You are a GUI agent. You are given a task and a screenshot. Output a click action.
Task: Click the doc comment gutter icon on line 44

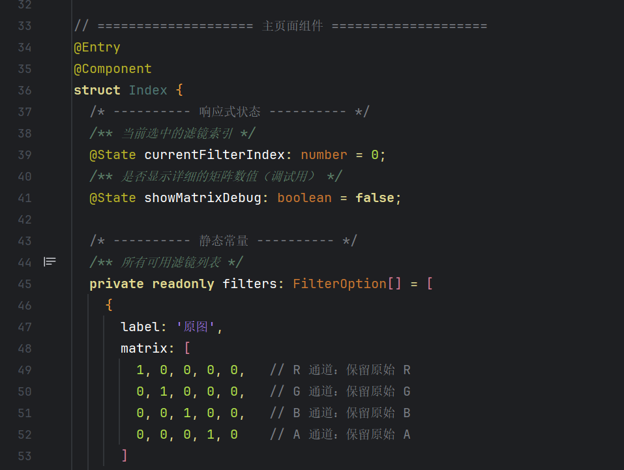point(50,261)
